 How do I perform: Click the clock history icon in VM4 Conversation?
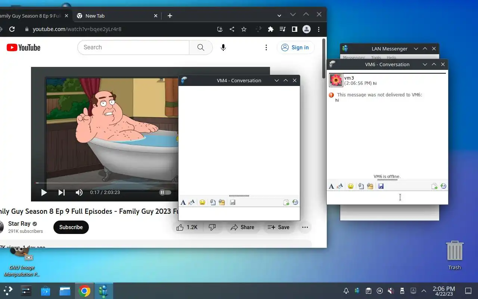295,202
